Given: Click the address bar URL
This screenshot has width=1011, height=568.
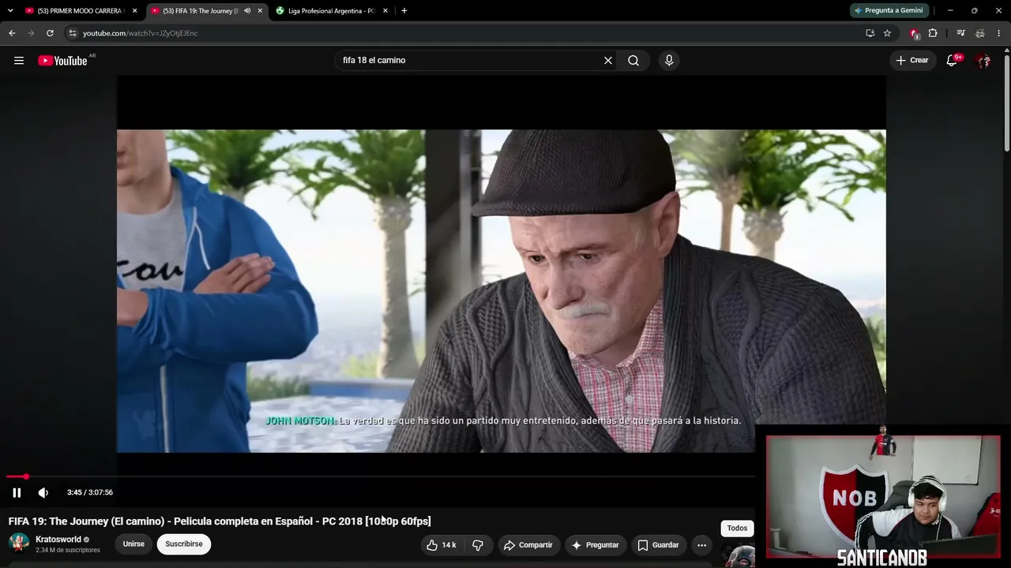Looking at the screenshot, I should pos(141,33).
